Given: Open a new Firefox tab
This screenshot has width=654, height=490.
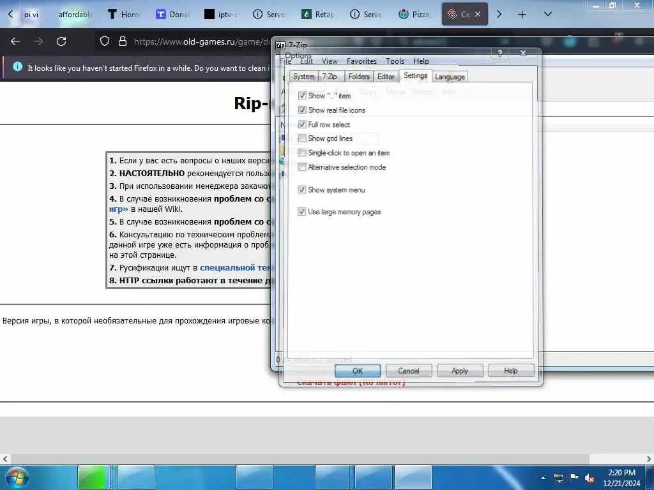Looking at the screenshot, I should [x=522, y=15].
